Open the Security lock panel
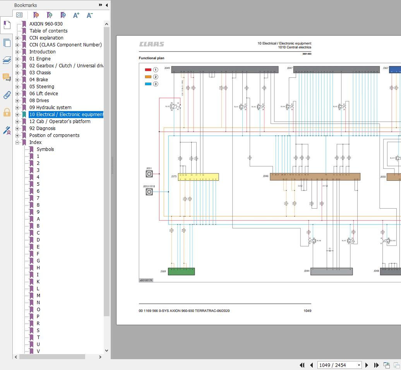The height and width of the screenshot is (370, 401). point(7,113)
